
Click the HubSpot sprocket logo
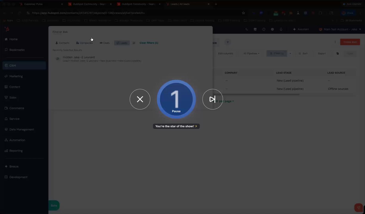[7, 29]
